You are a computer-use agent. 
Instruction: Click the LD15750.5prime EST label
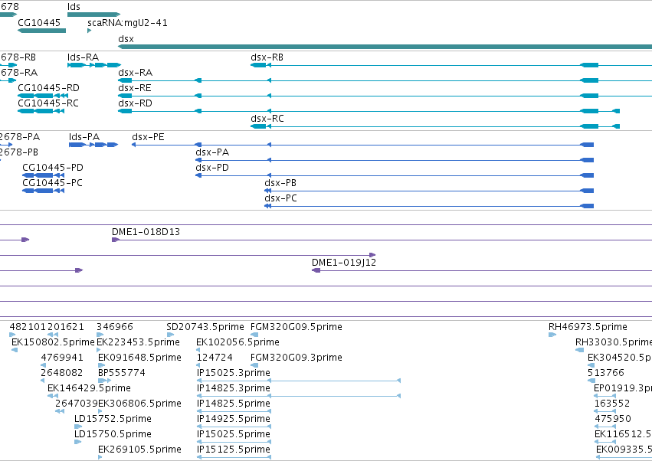coord(113,434)
